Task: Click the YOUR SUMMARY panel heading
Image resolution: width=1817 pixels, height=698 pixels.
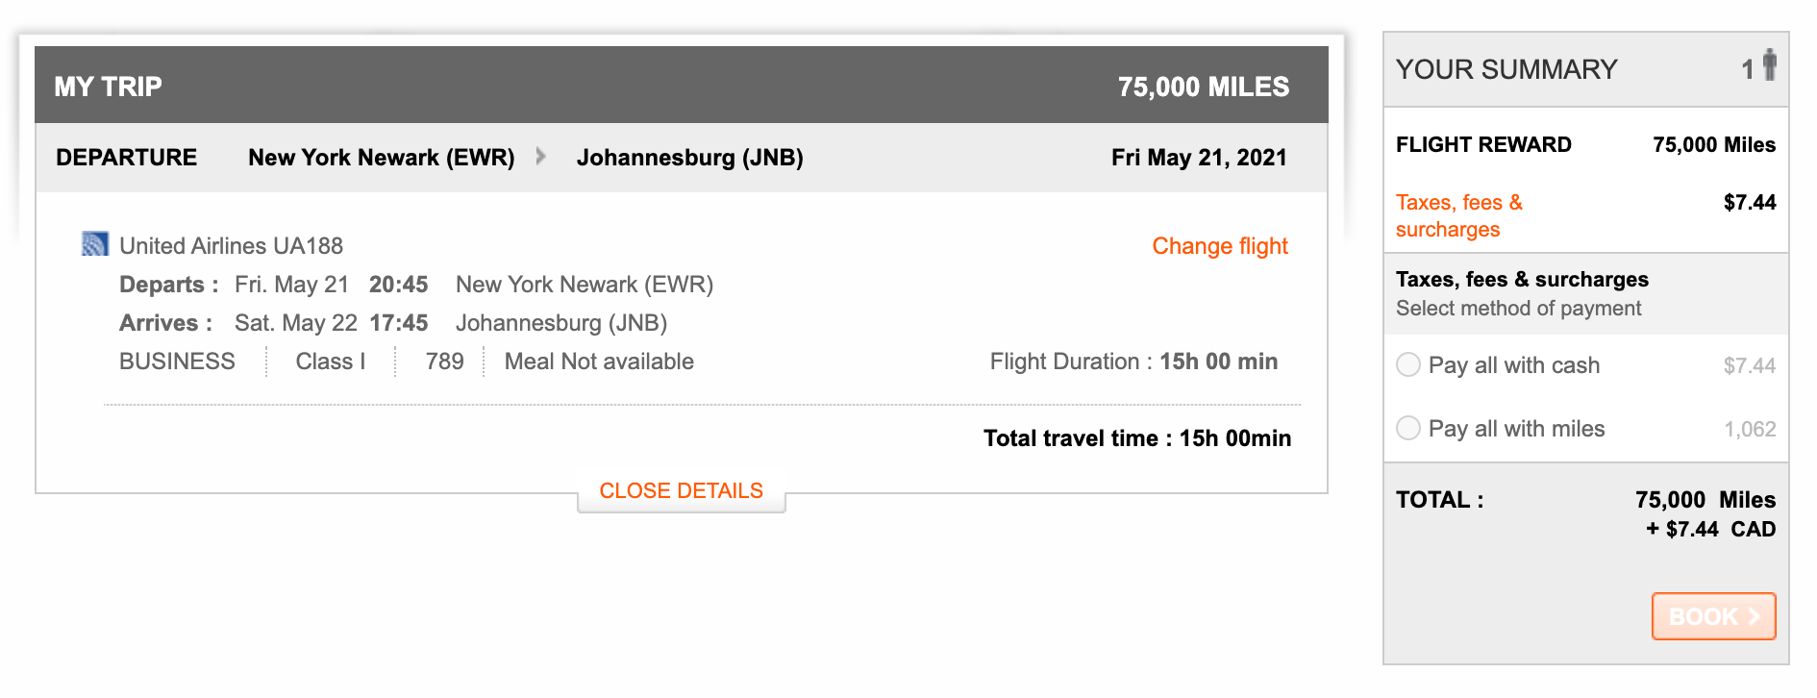Action: 1506,69
